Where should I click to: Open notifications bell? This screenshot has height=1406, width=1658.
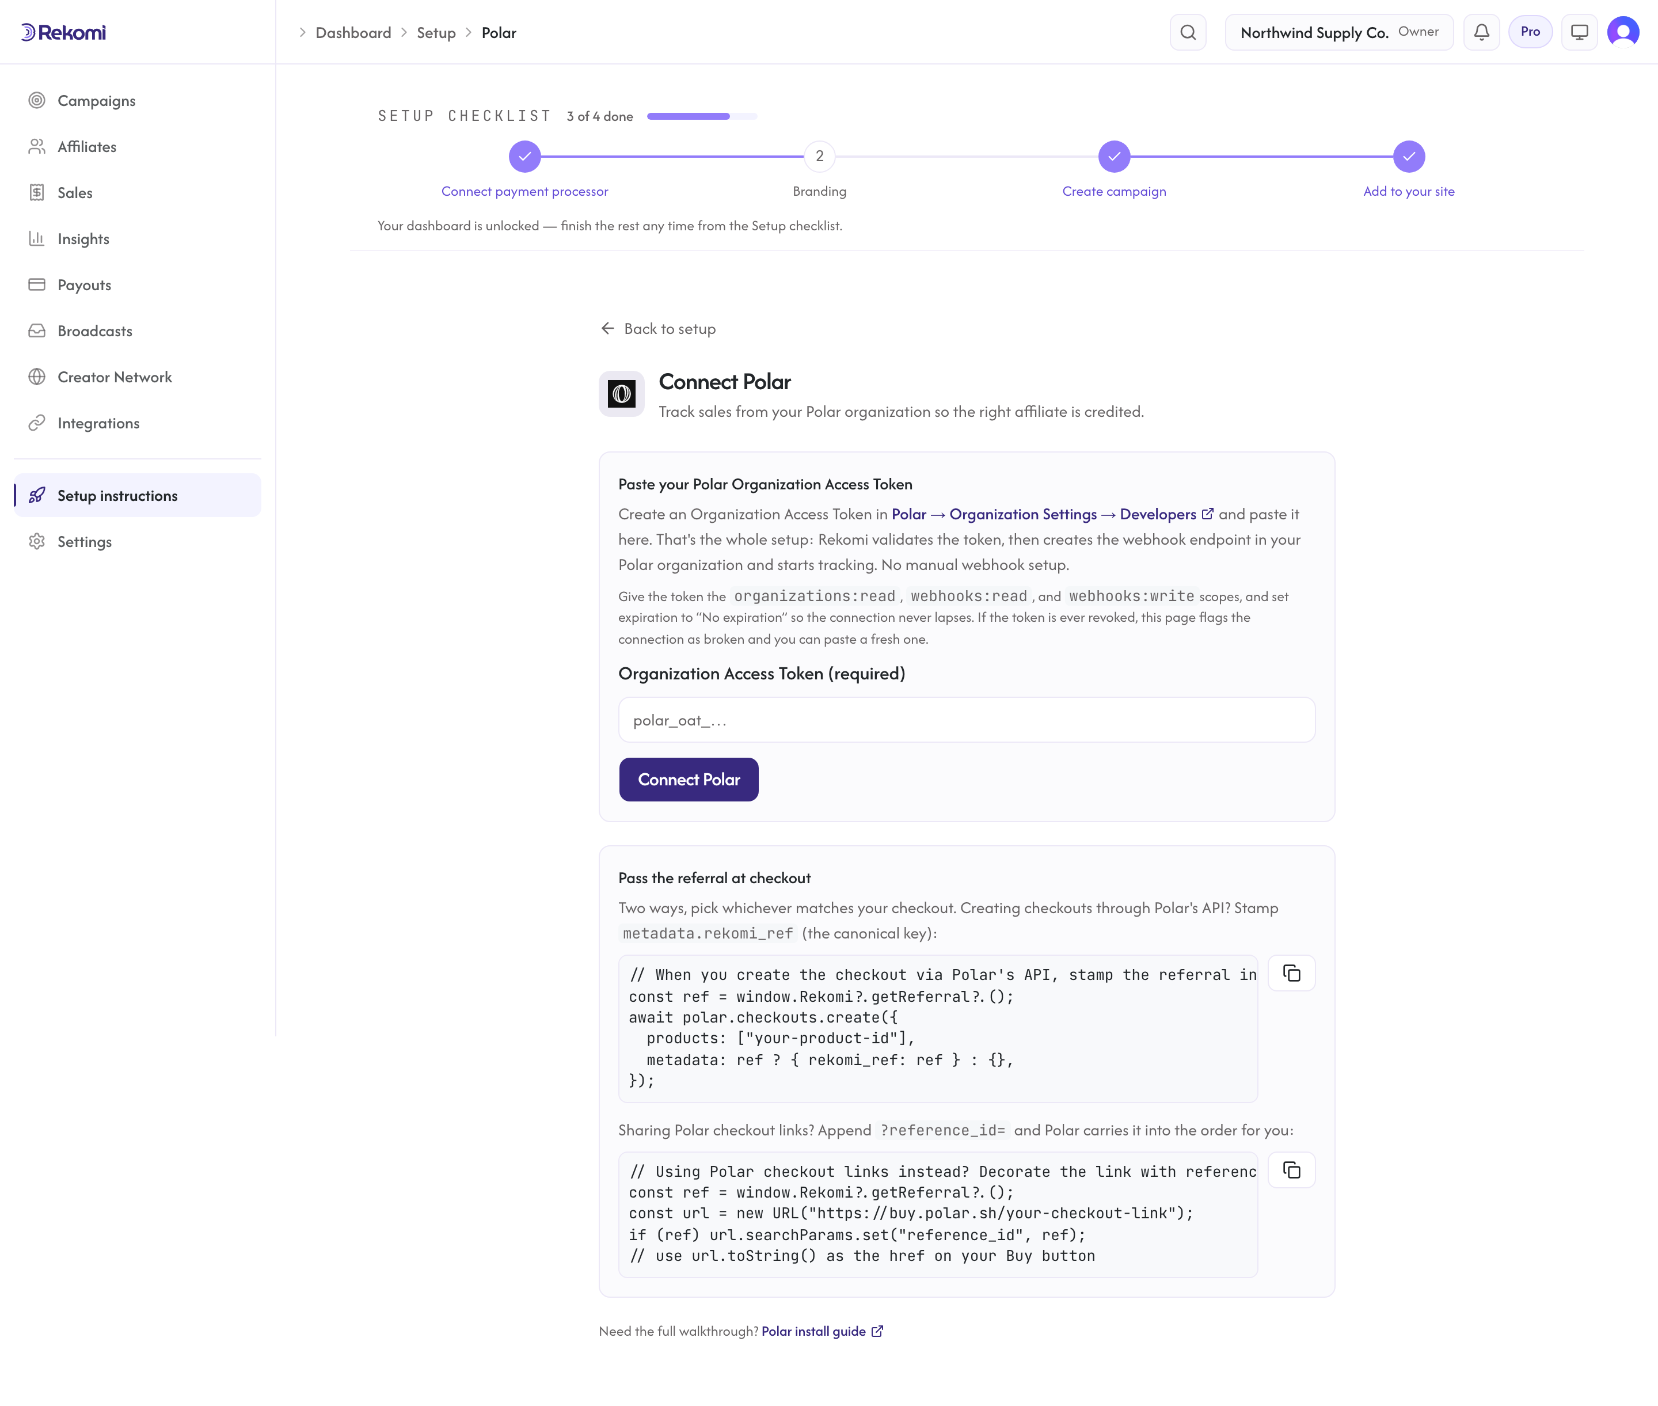[1481, 32]
